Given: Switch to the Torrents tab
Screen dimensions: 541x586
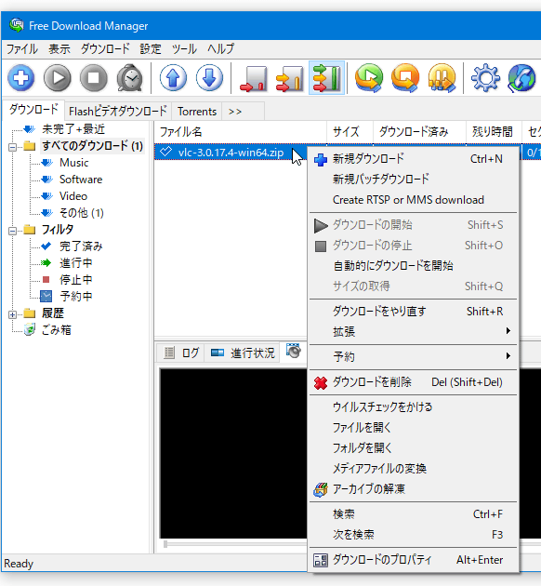Looking at the screenshot, I should click(x=197, y=112).
